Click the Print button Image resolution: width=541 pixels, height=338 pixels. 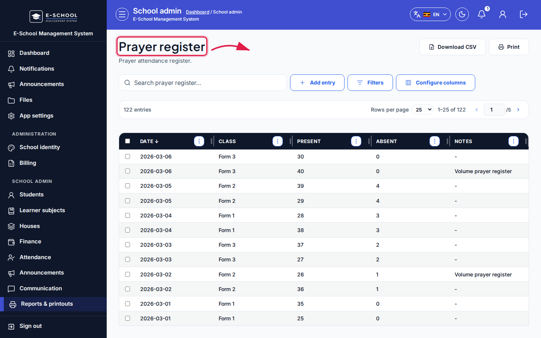coord(509,47)
